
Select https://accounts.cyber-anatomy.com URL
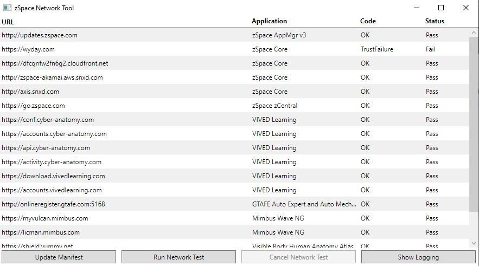click(54, 134)
